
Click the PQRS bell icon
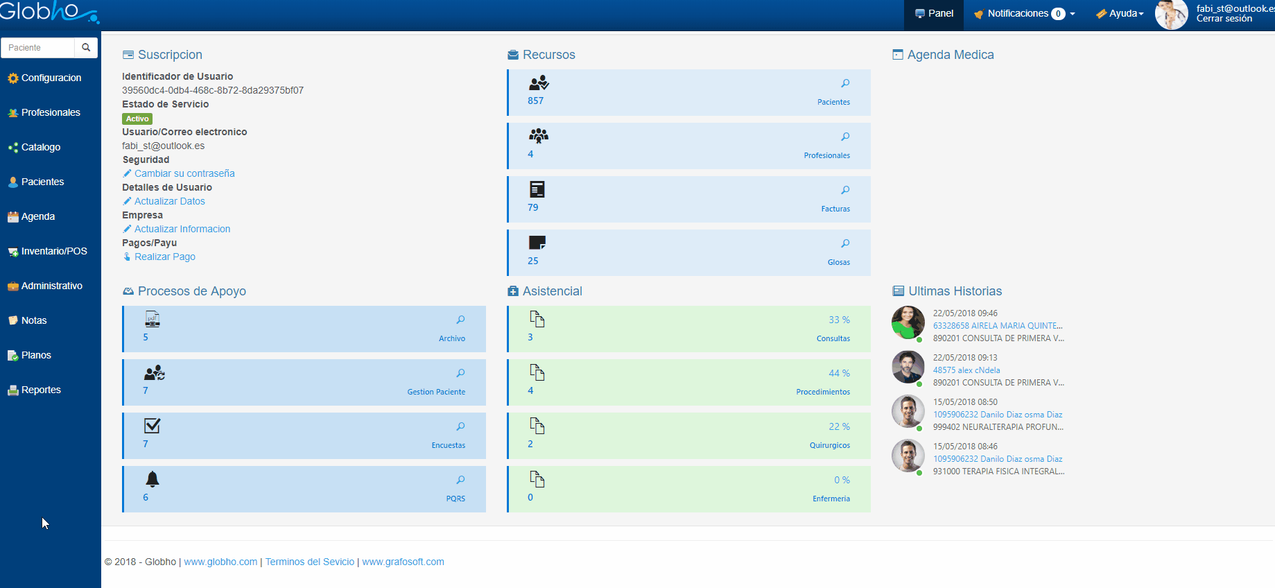(x=153, y=479)
